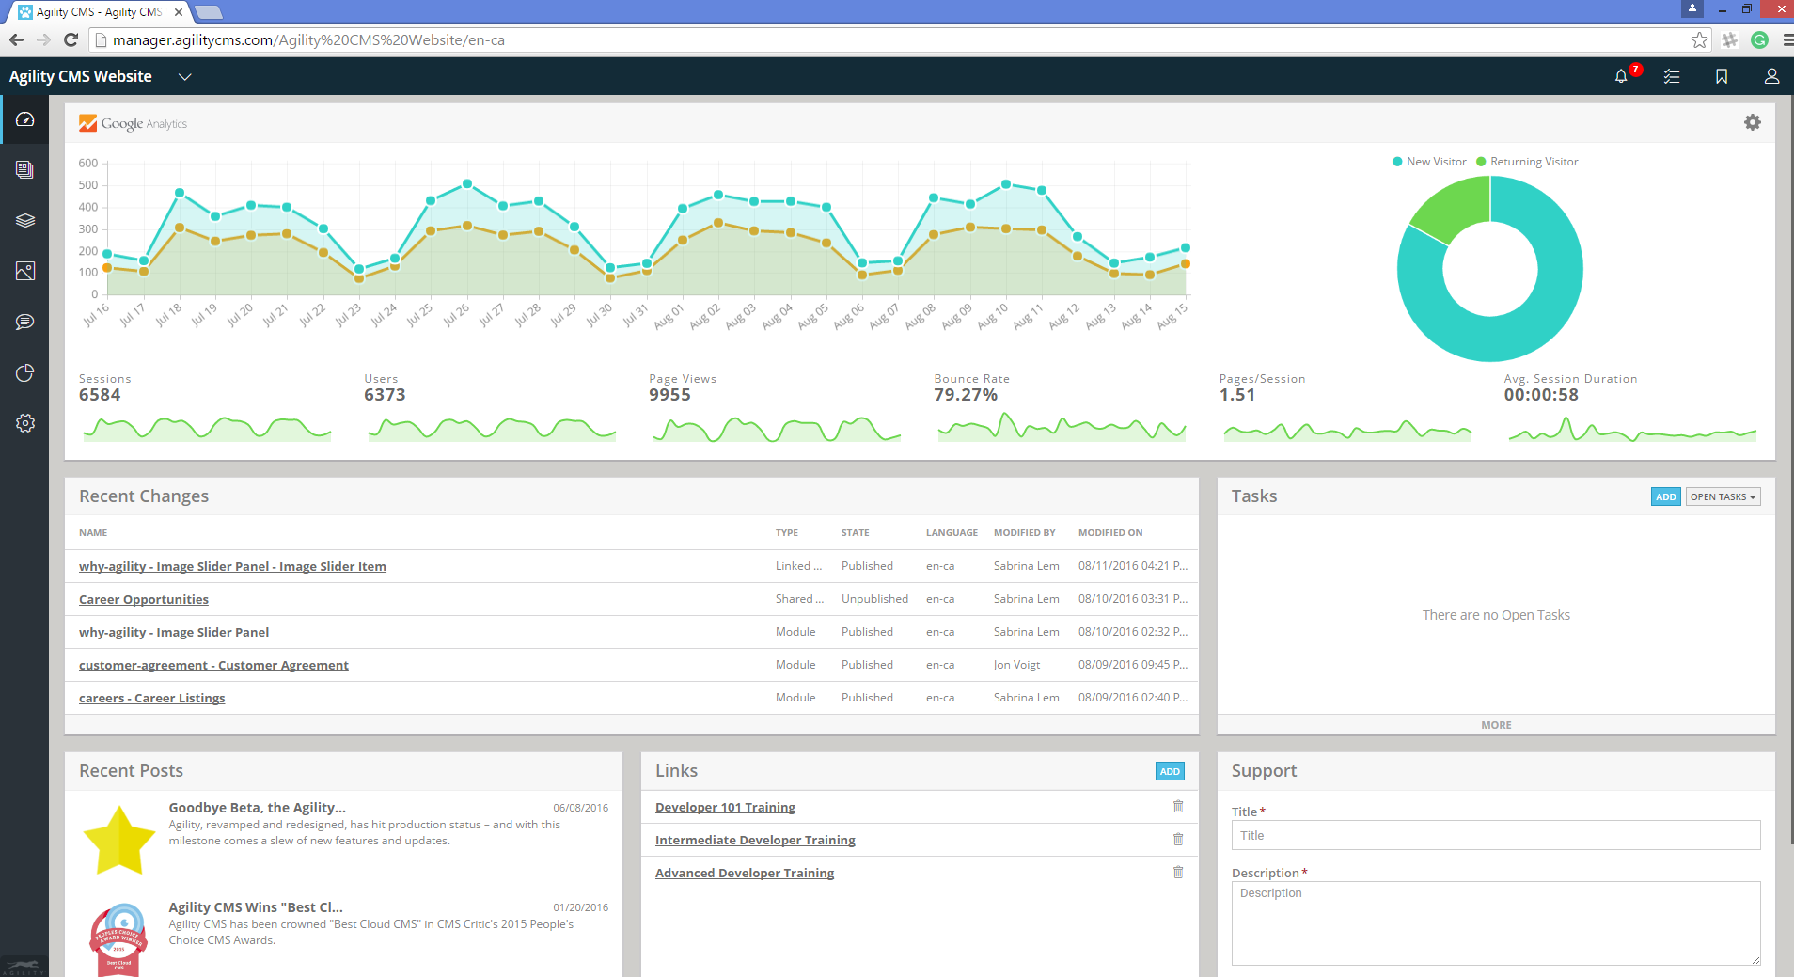
Task: Click the Bounce Rate sparkline chart
Action: coord(1062,428)
